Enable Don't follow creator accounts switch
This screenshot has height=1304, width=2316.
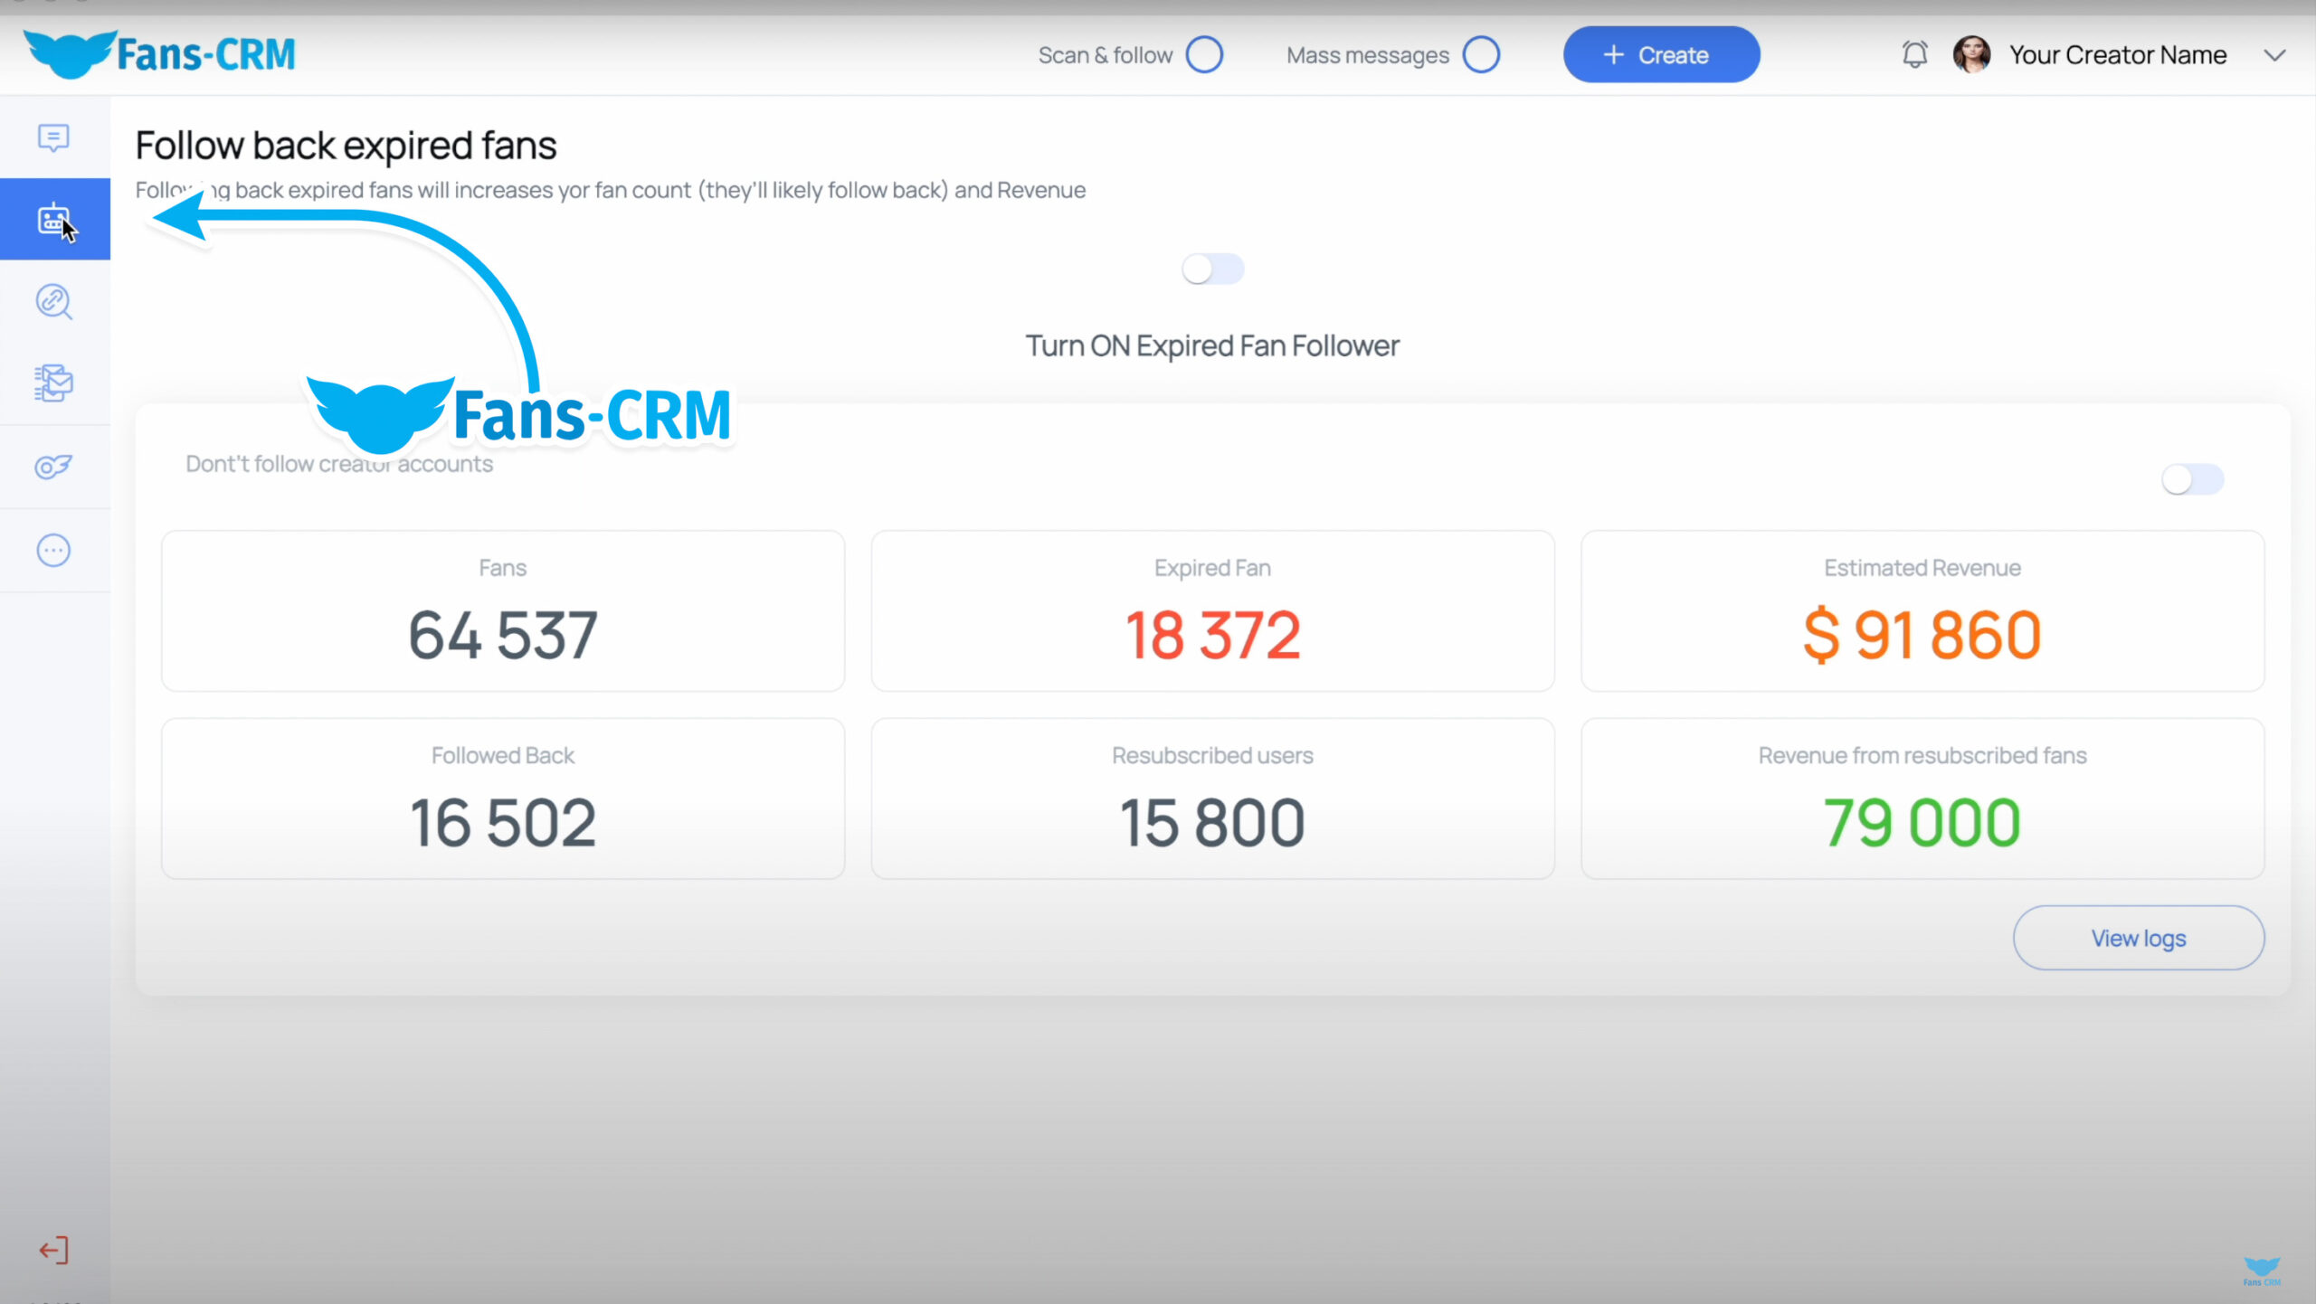(2192, 479)
